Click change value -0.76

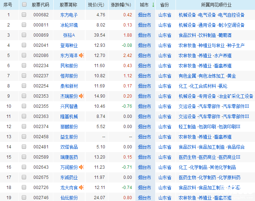click(x=127, y=106)
